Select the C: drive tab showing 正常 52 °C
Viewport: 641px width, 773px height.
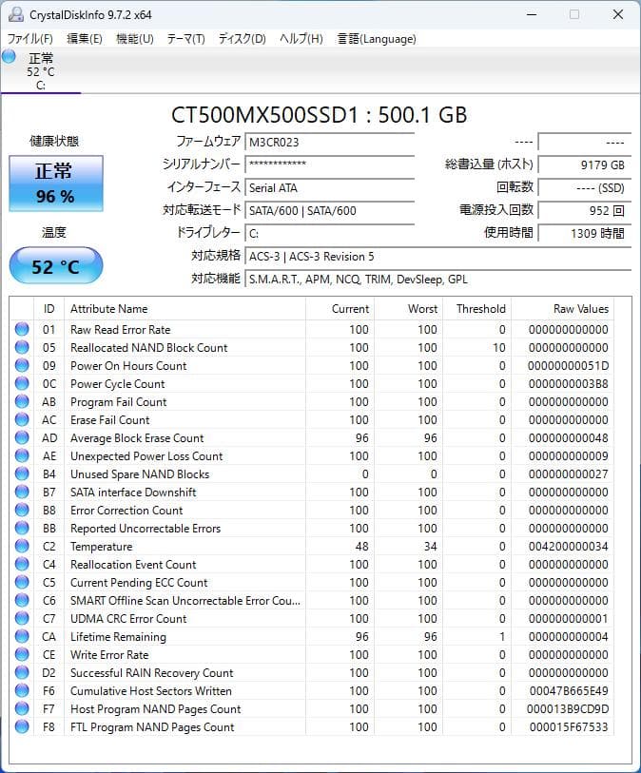pos(41,71)
